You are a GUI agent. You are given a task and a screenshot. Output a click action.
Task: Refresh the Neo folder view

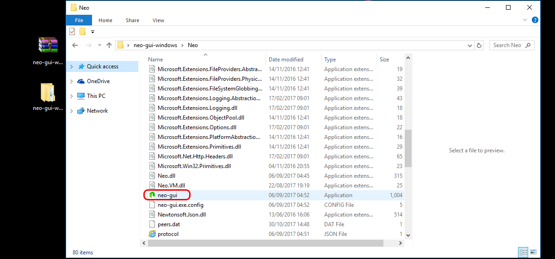[479, 45]
